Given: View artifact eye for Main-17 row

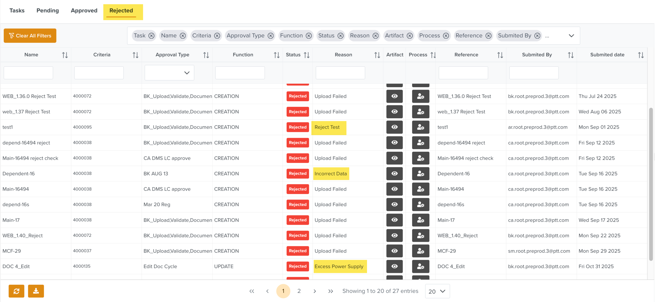Looking at the screenshot, I should coord(394,220).
